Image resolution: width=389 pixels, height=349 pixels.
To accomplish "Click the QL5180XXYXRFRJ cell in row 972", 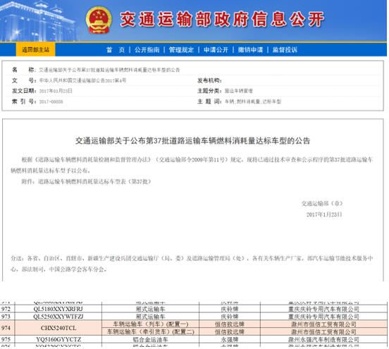I will pyautogui.click(x=58, y=309).
